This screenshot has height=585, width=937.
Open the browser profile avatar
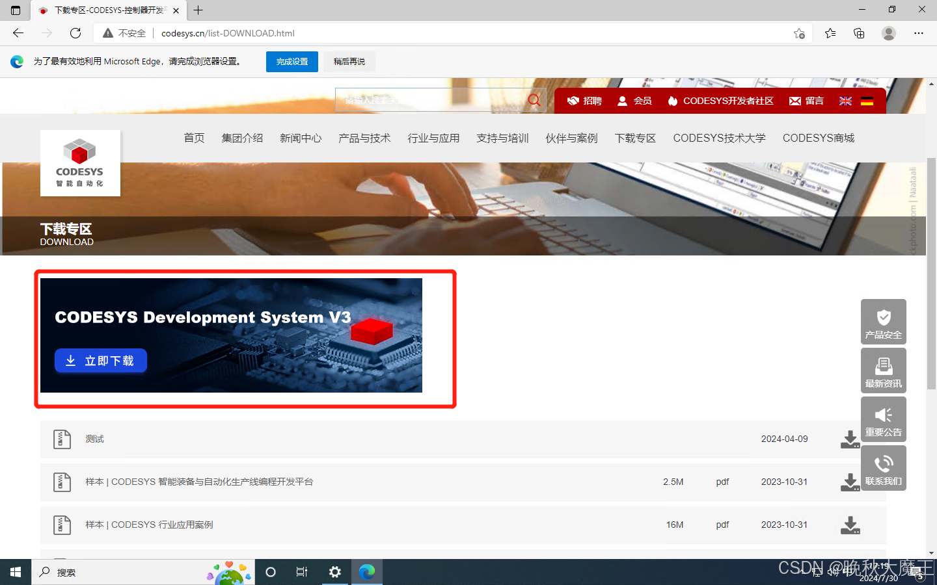(889, 33)
